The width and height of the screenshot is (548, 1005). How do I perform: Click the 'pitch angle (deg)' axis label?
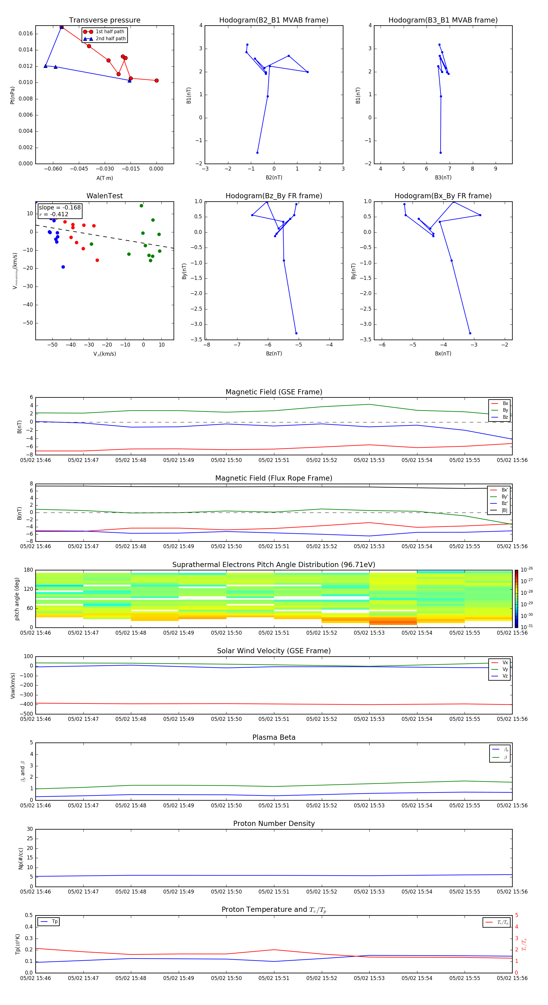(x=17, y=599)
